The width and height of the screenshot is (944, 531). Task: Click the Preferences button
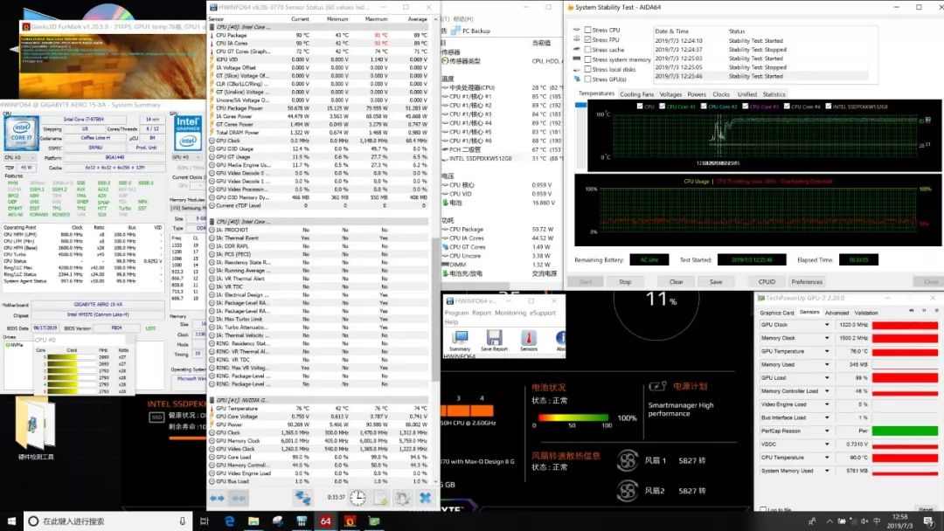click(807, 282)
